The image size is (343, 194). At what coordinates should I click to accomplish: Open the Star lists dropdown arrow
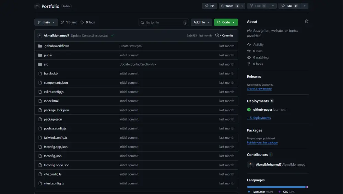(305, 6)
